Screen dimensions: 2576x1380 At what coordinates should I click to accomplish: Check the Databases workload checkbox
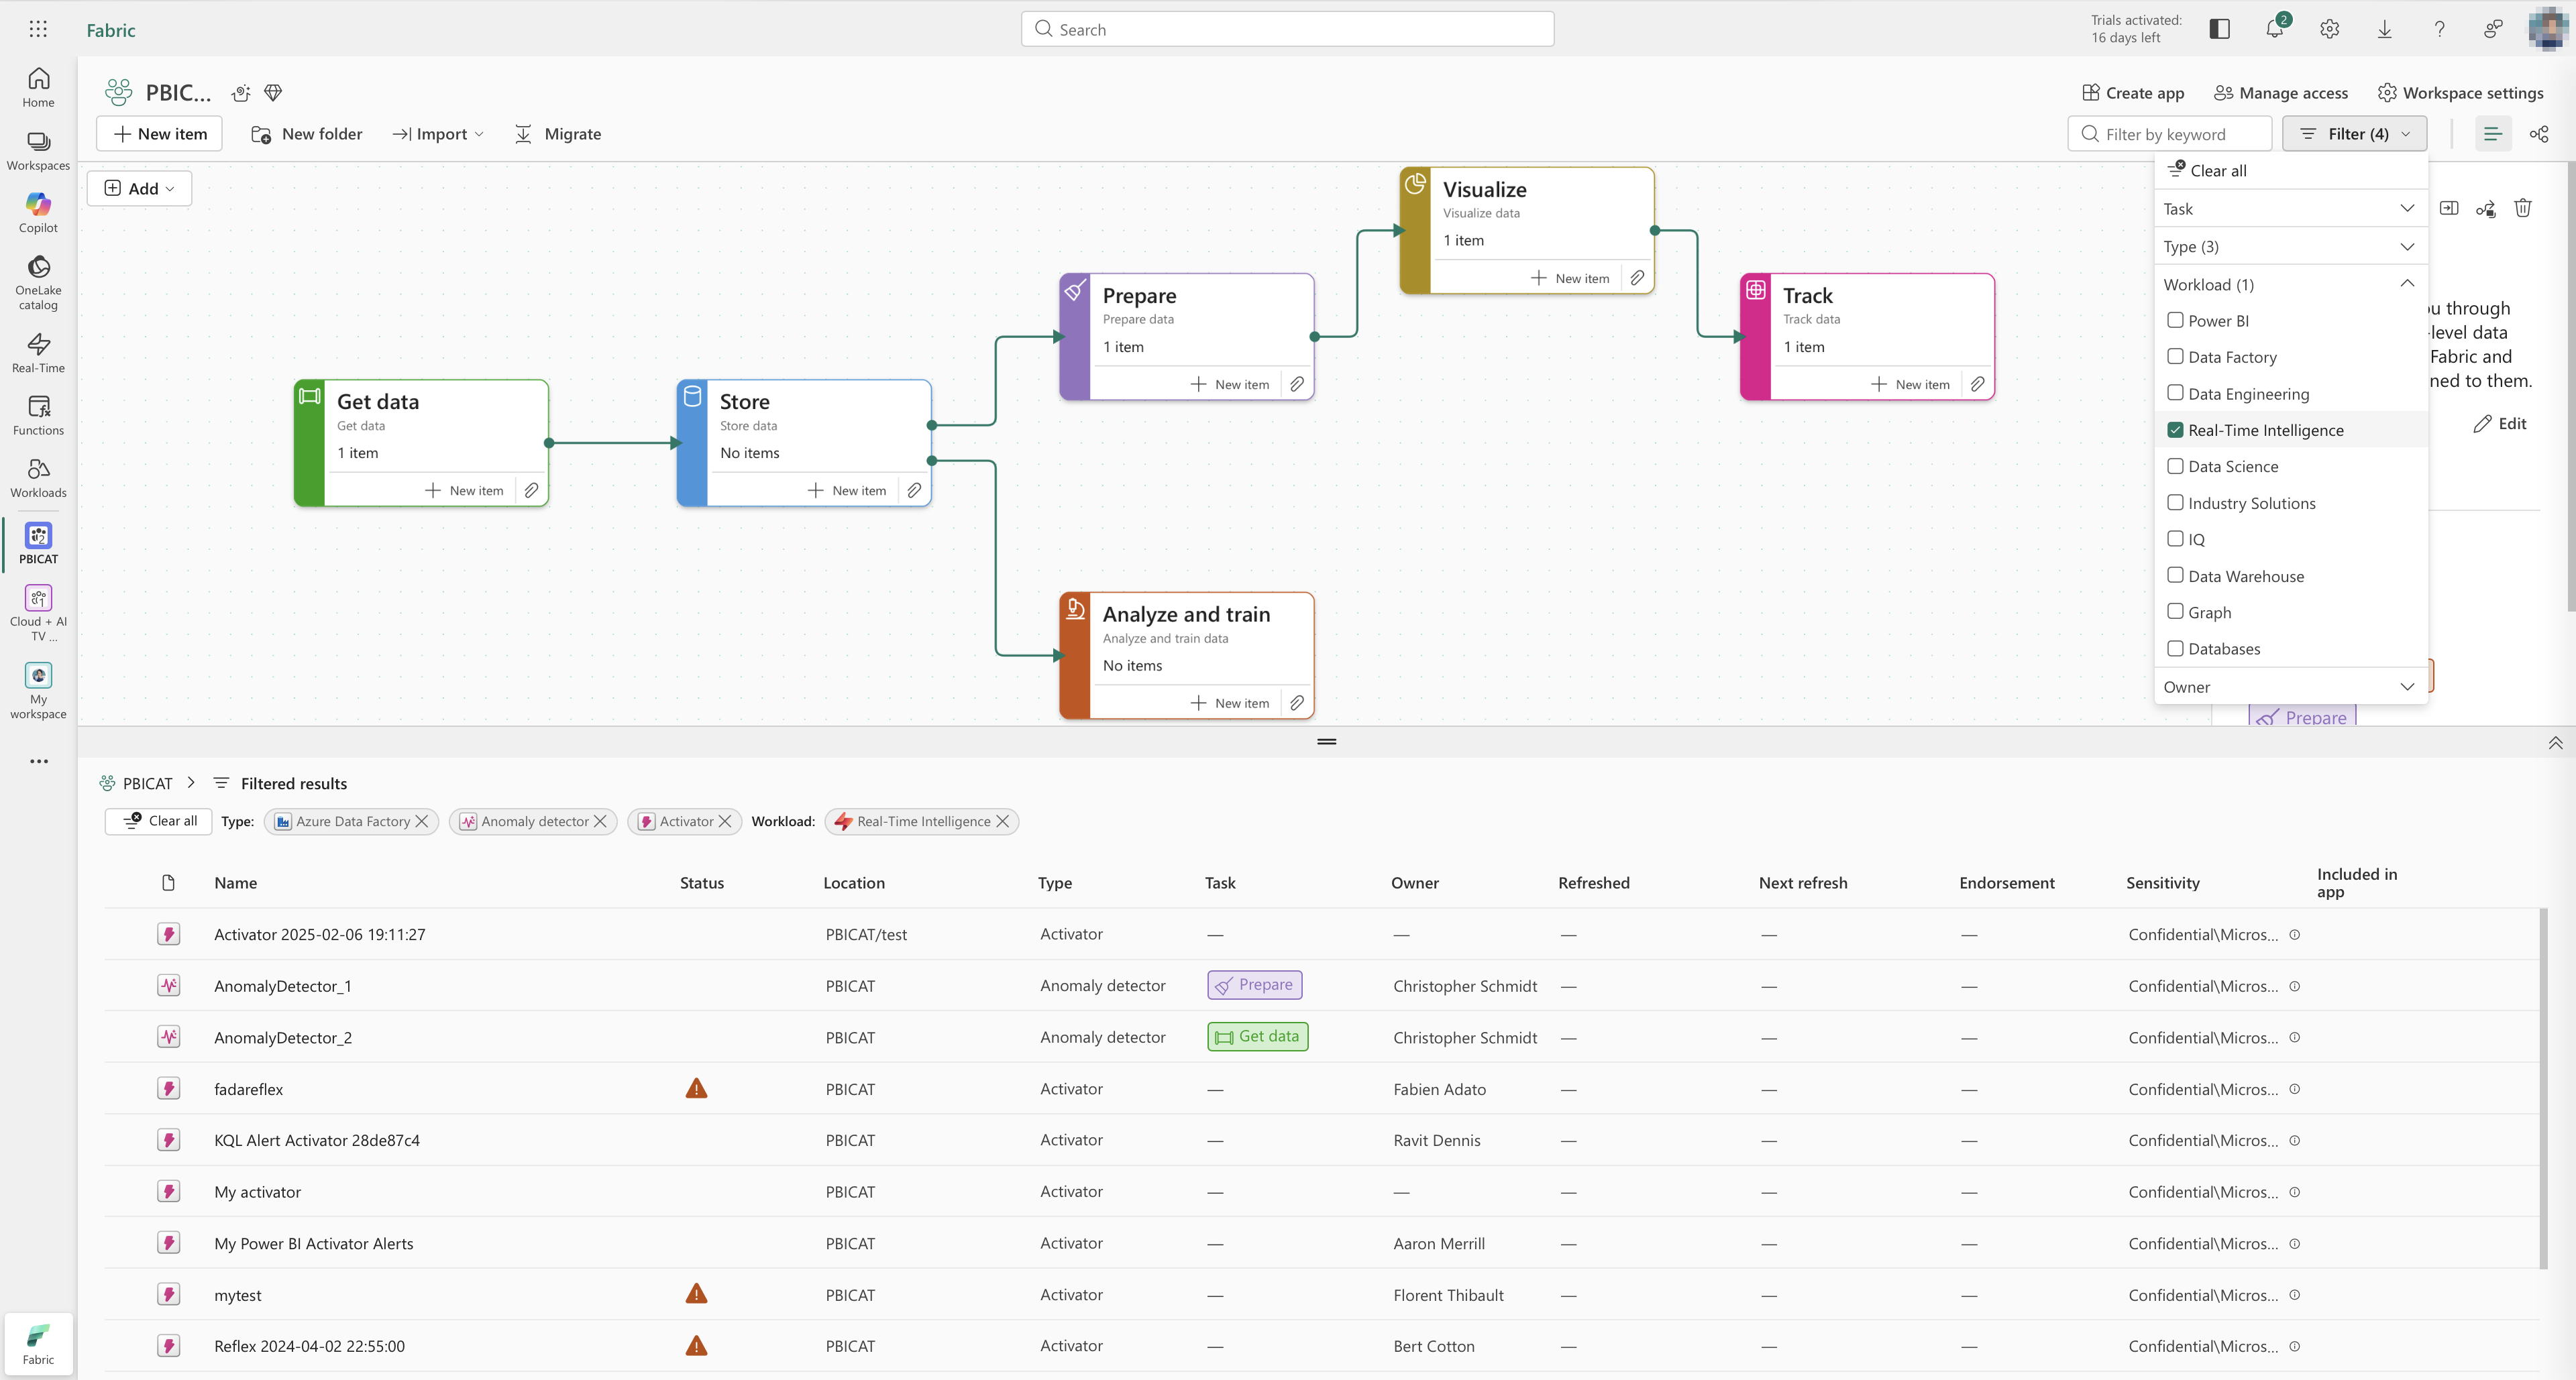(2175, 648)
